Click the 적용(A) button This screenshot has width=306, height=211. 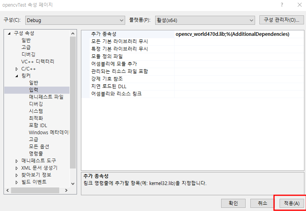click(x=291, y=204)
